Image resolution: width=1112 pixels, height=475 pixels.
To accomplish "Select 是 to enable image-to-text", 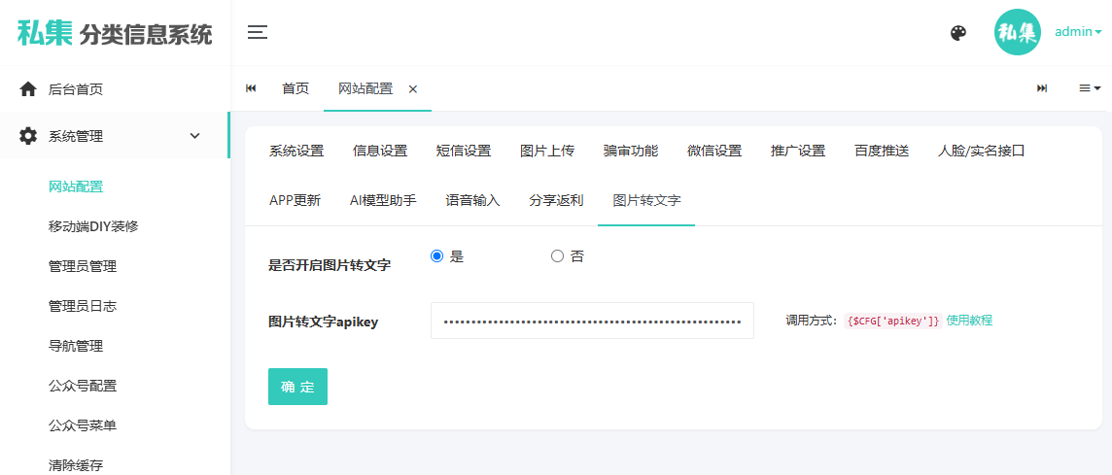I will click(x=436, y=256).
